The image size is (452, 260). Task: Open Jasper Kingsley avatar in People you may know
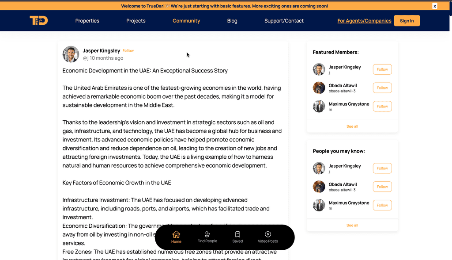pyautogui.click(x=319, y=168)
